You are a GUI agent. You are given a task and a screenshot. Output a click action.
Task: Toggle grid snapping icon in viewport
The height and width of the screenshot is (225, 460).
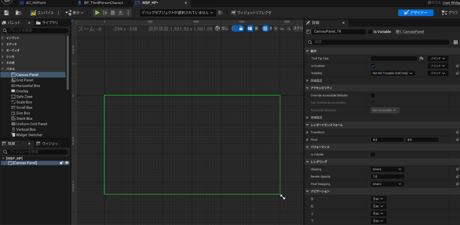265,28
